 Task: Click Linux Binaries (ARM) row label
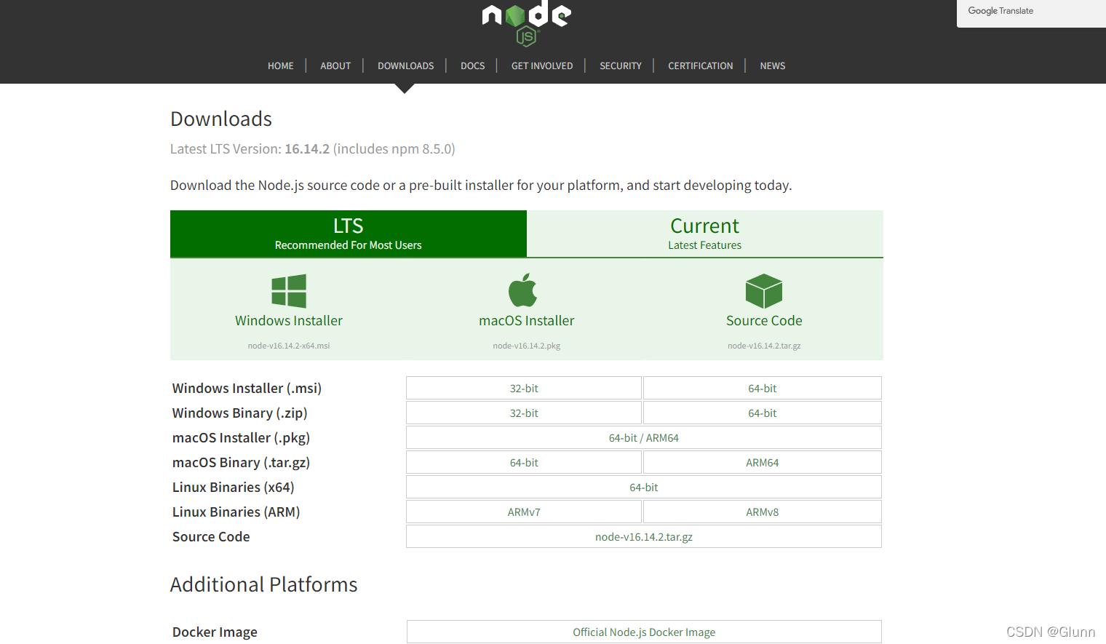236,512
